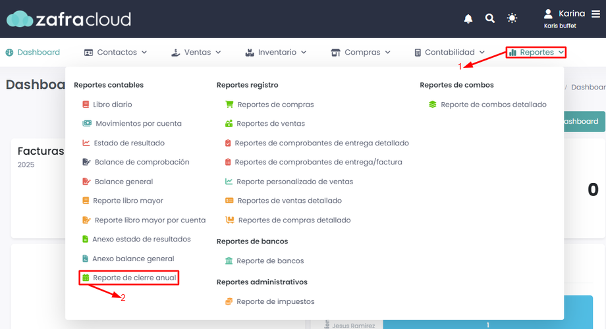Click Reportes de compras cart icon
This screenshot has height=329, width=606.
(229, 104)
